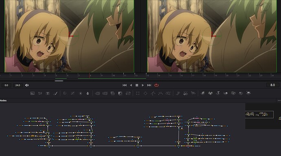Add a Brightness Contrast node with the sun icon
This screenshot has width=281, height=156.
80,93
